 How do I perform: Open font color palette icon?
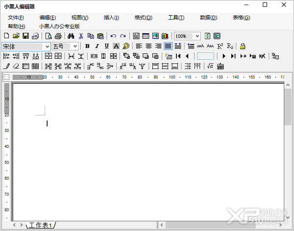point(126,46)
